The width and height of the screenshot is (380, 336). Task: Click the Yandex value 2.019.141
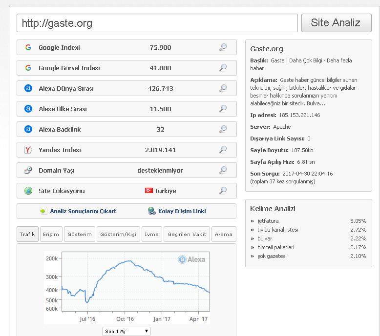160,150
